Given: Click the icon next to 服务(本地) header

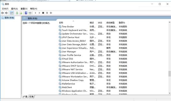Looking at the screenshot, I should pyautogui.click(x=25, y=18).
